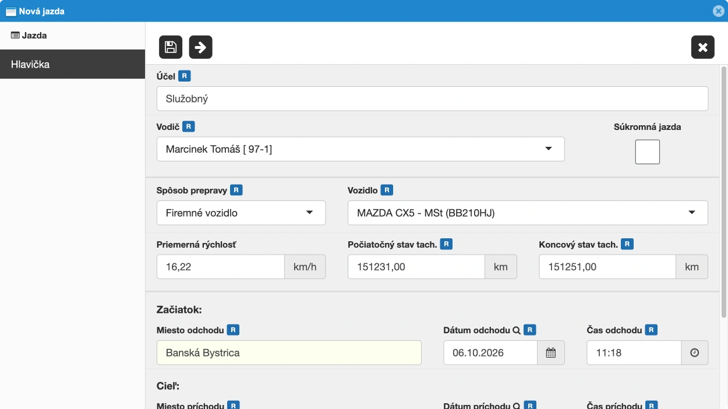Image resolution: width=728 pixels, height=409 pixels.
Task: Select the Hlavička sidebar tab
Action: [x=72, y=64]
